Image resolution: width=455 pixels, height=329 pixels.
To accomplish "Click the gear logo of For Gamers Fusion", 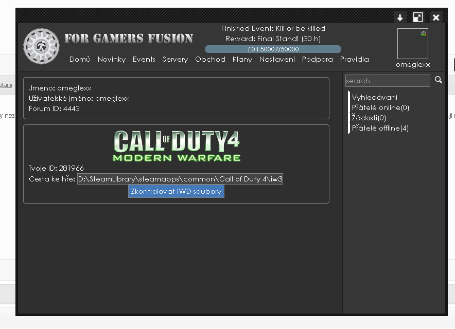I will [41, 46].
